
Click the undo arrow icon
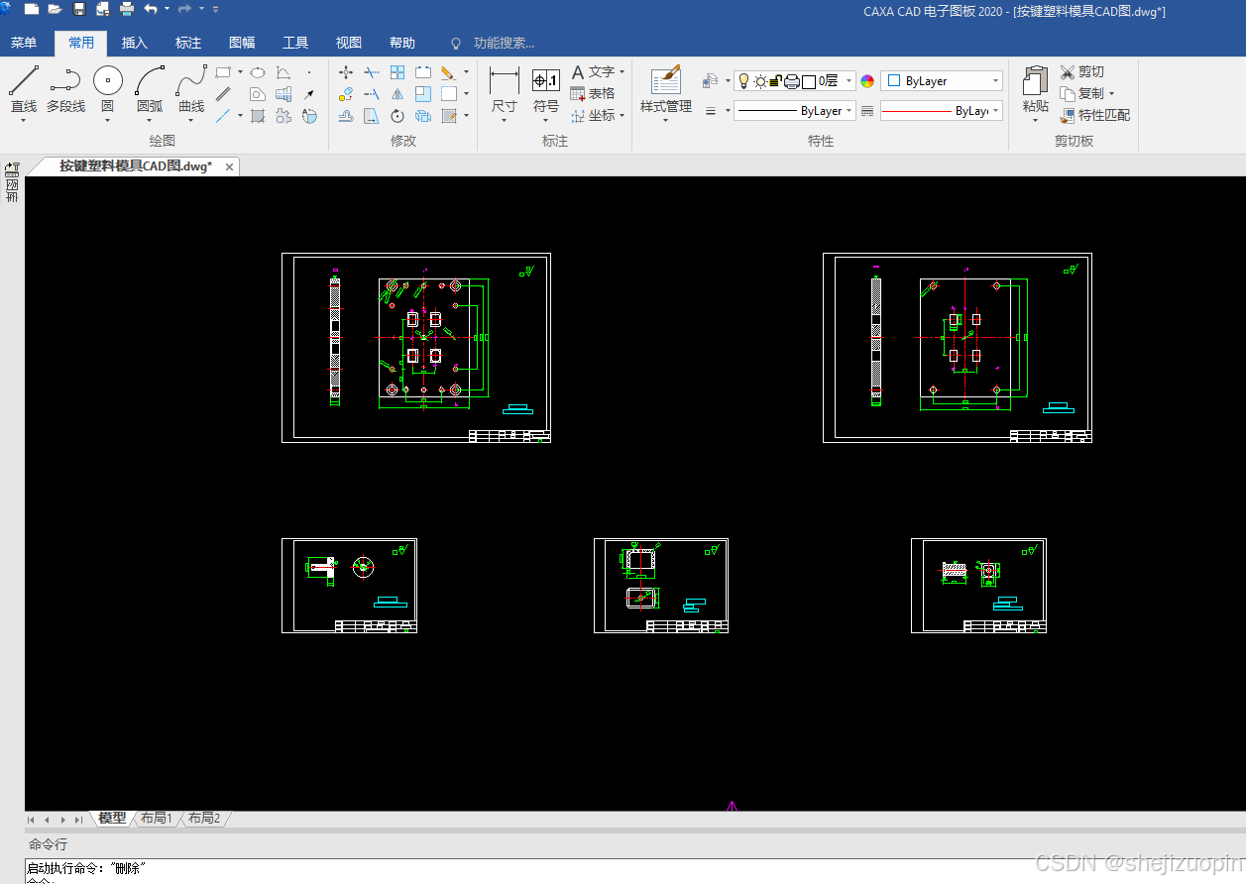(151, 9)
